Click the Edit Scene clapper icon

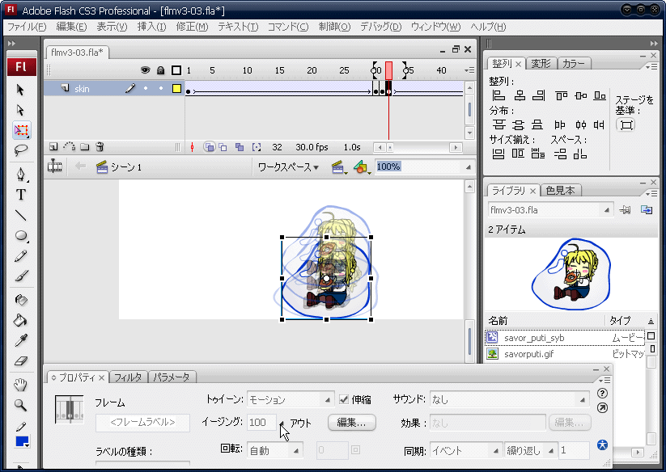tap(338, 167)
